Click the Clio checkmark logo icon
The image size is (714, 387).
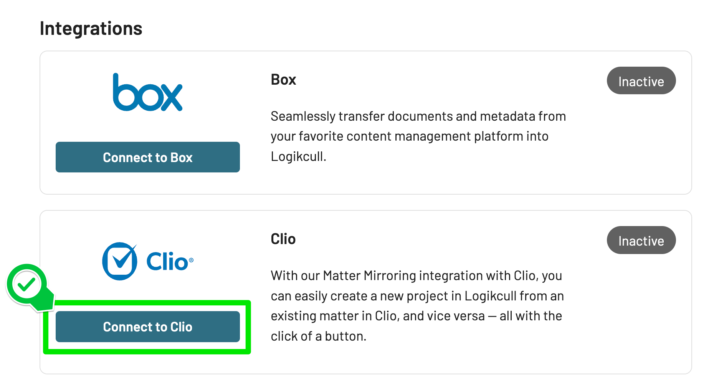[120, 261]
